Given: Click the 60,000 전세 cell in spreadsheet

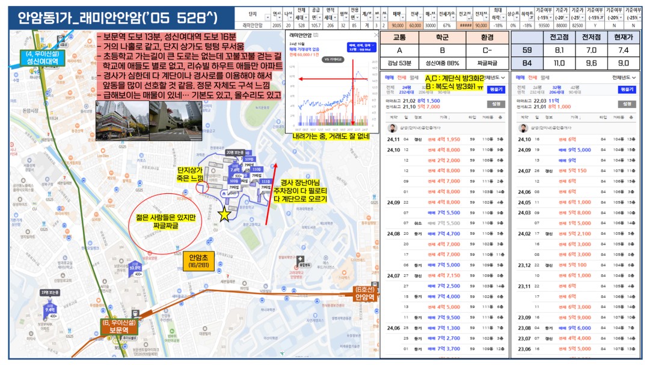Looking at the screenshot, I should click(414, 26).
